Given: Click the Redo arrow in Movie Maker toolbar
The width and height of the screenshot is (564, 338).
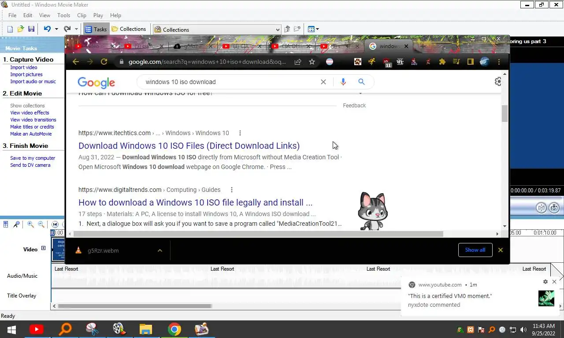Looking at the screenshot, I should pos(67,29).
